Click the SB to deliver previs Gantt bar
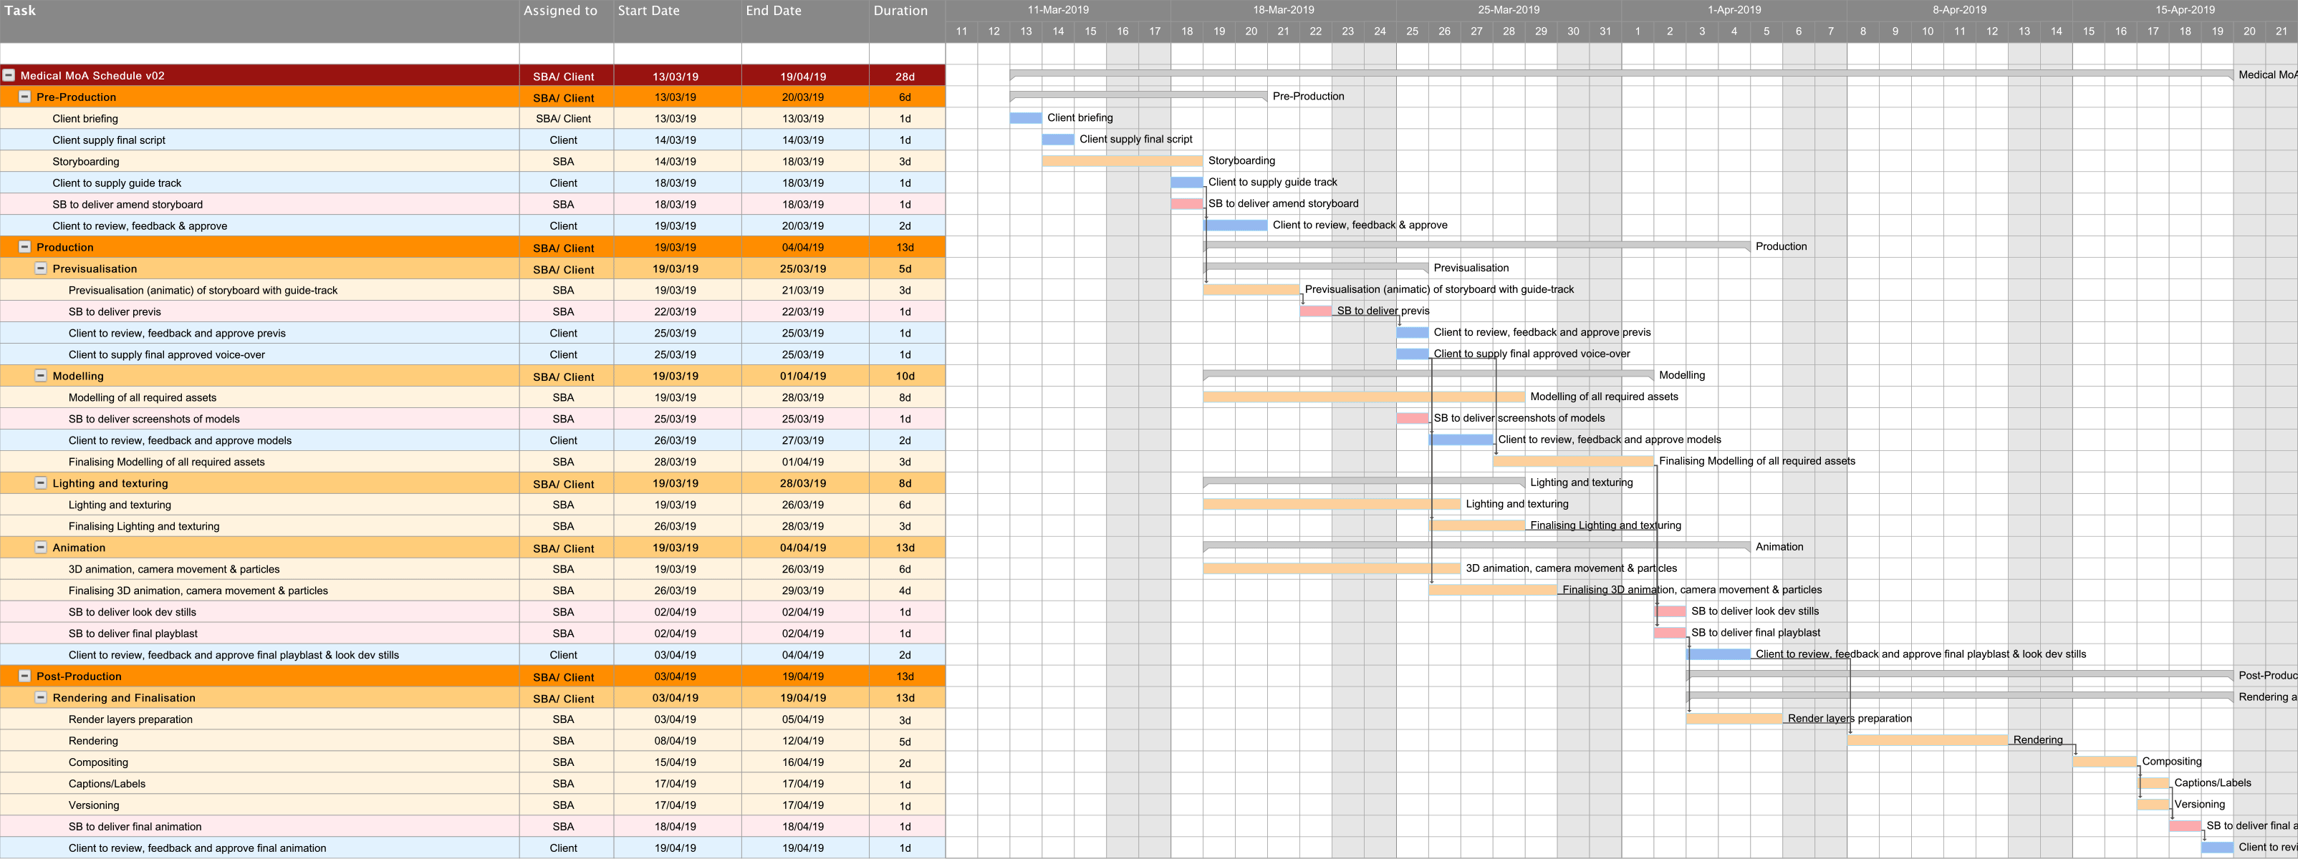 pos(1316,311)
